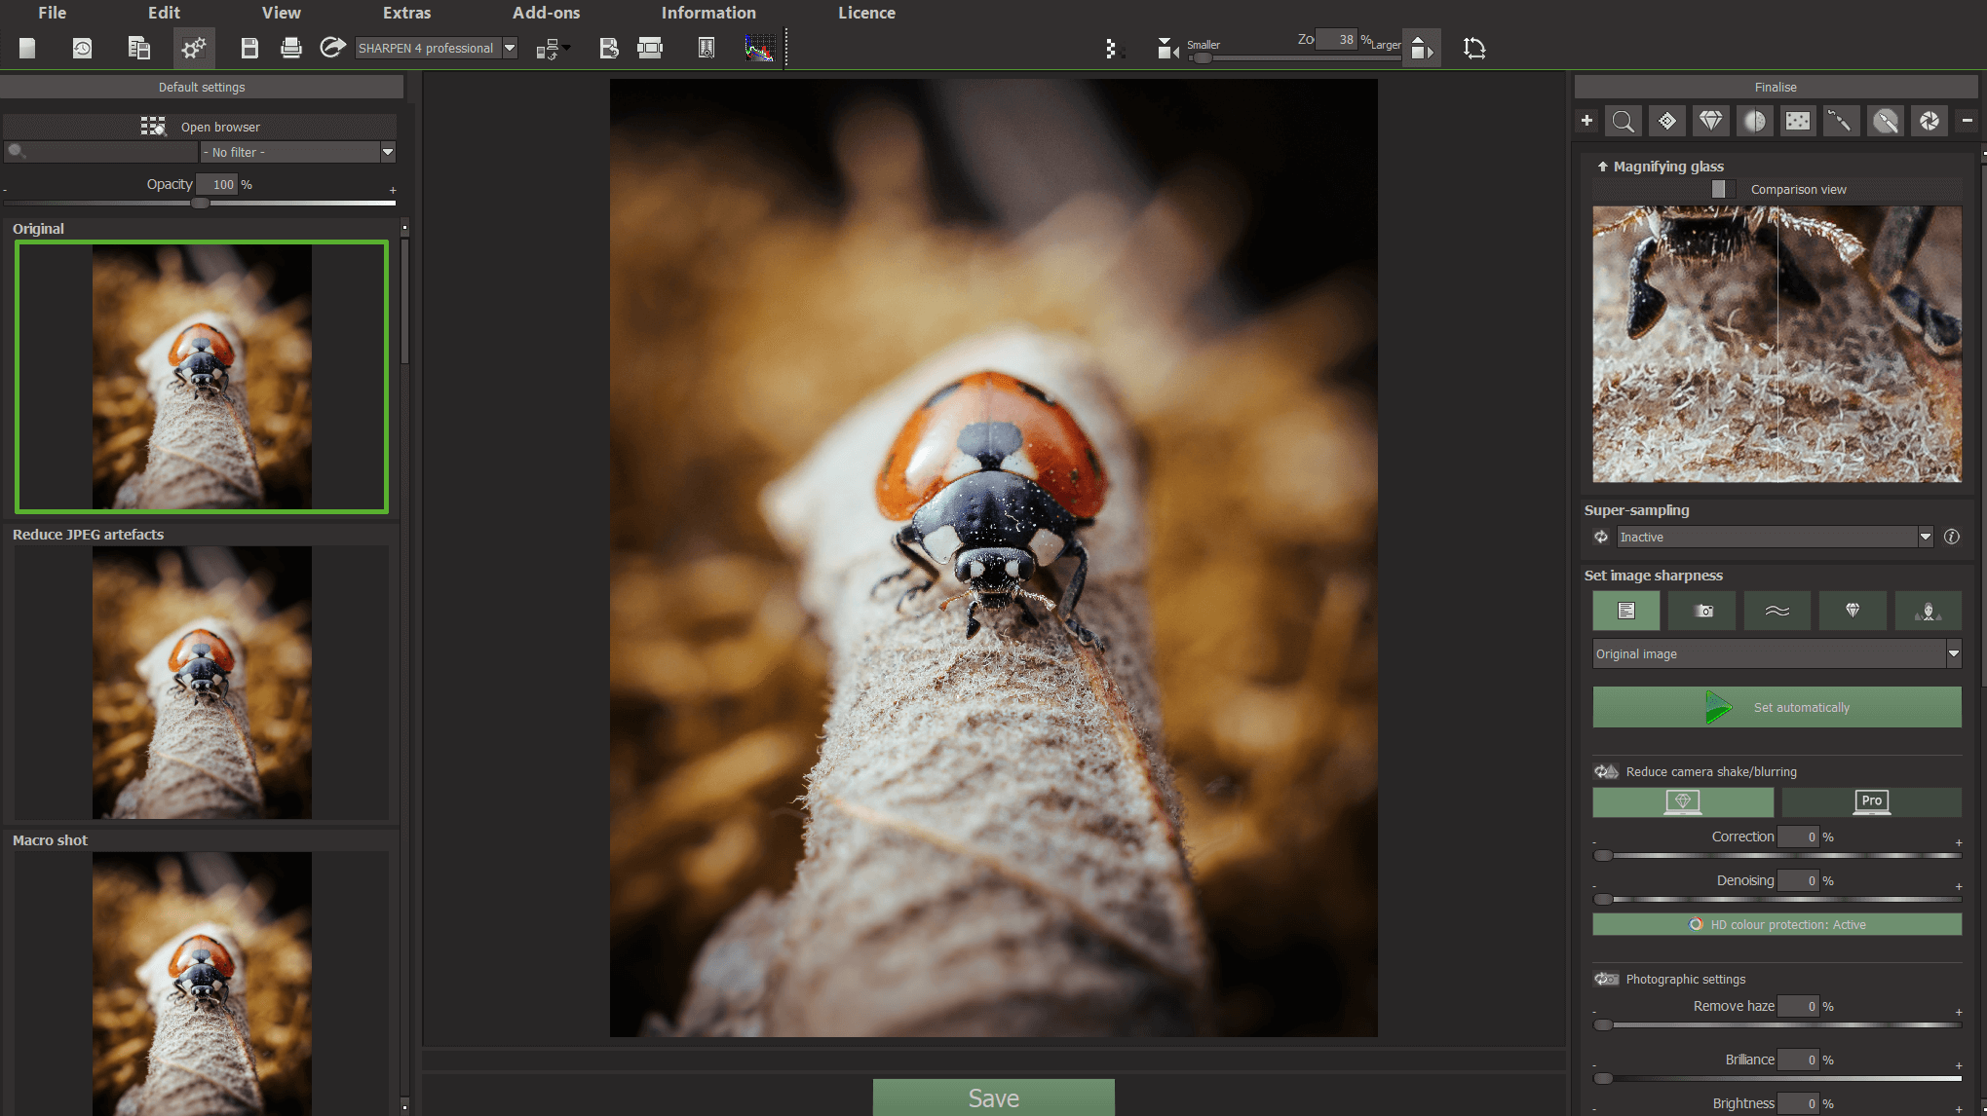
Task: Save using the floppy disk icon
Action: 249,48
